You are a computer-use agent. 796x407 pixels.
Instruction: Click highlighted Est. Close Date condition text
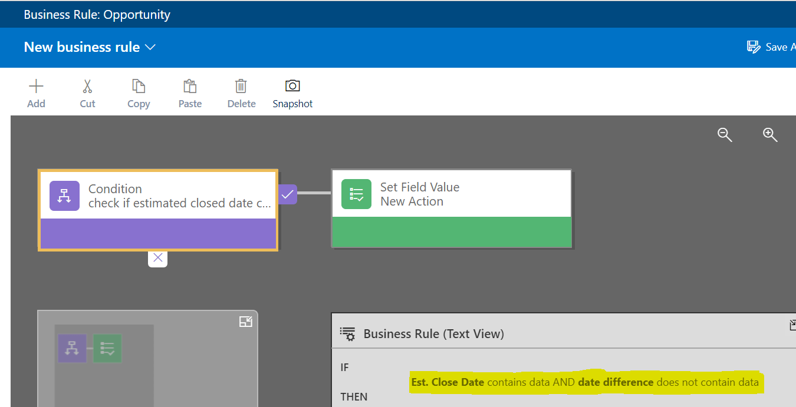448,382
